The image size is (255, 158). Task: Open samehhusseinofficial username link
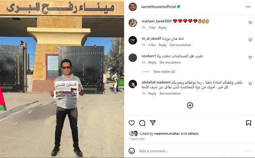pyautogui.click(x=159, y=7)
